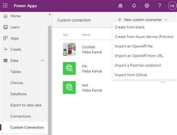Open Choices under Data
The image size is (177, 135).
click(x=17, y=83)
